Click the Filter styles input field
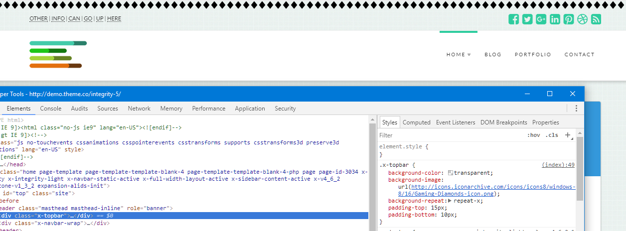Viewport: 626px width, 231px height. point(449,135)
